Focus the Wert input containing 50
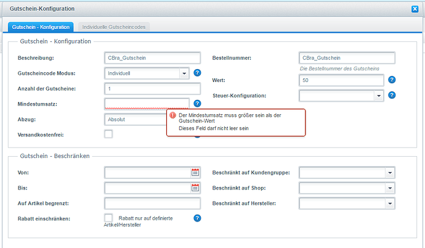This screenshot has height=248, width=425. coord(341,80)
